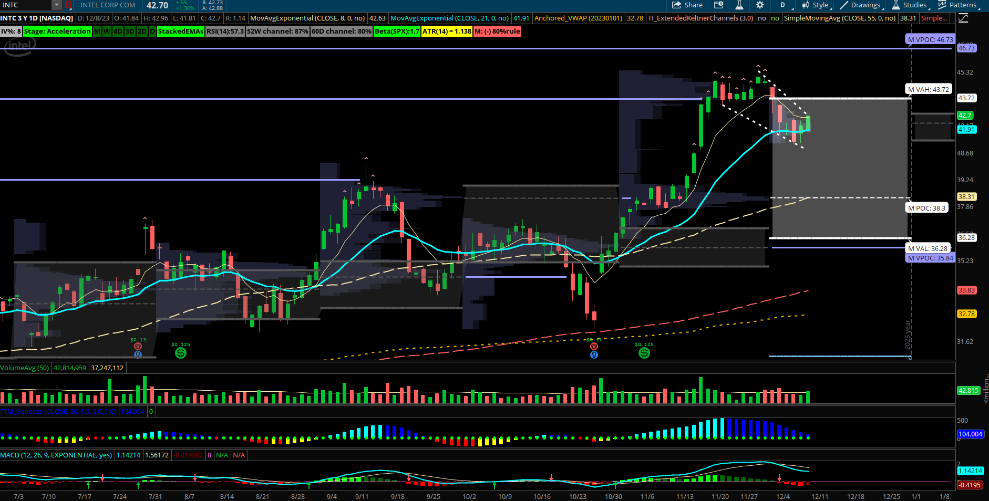Click the M VPOC: 46.73 label
Screen dimensions: 989x501
point(930,39)
